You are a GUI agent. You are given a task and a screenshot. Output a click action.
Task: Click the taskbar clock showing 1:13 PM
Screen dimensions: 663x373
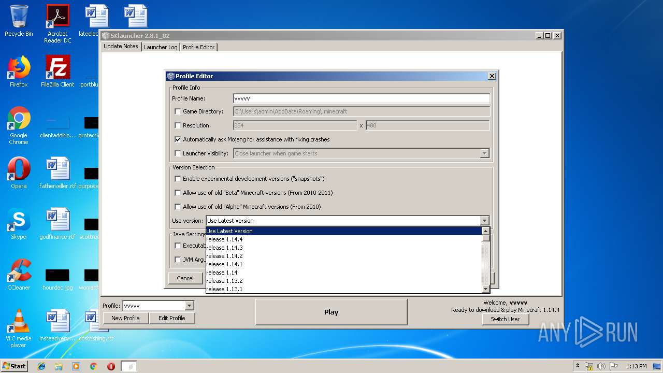pyautogui.click(x=636, y=366)
